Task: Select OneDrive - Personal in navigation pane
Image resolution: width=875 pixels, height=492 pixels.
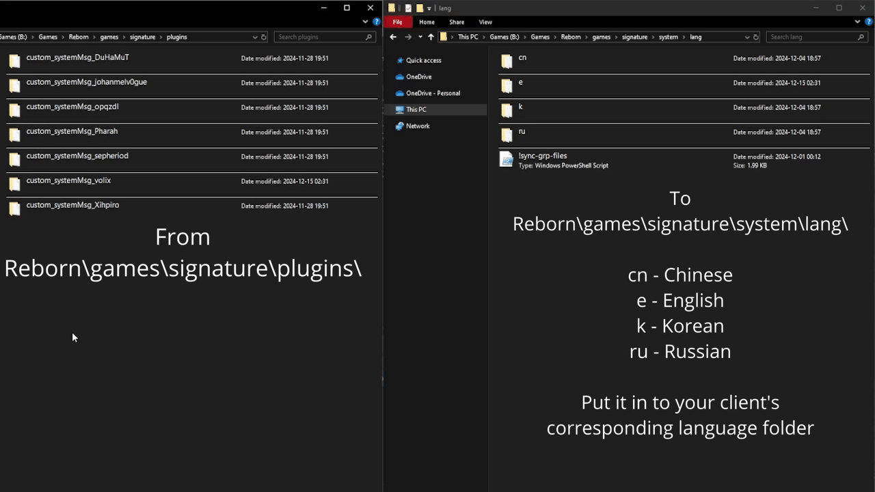Action: (x=433, y=93)
